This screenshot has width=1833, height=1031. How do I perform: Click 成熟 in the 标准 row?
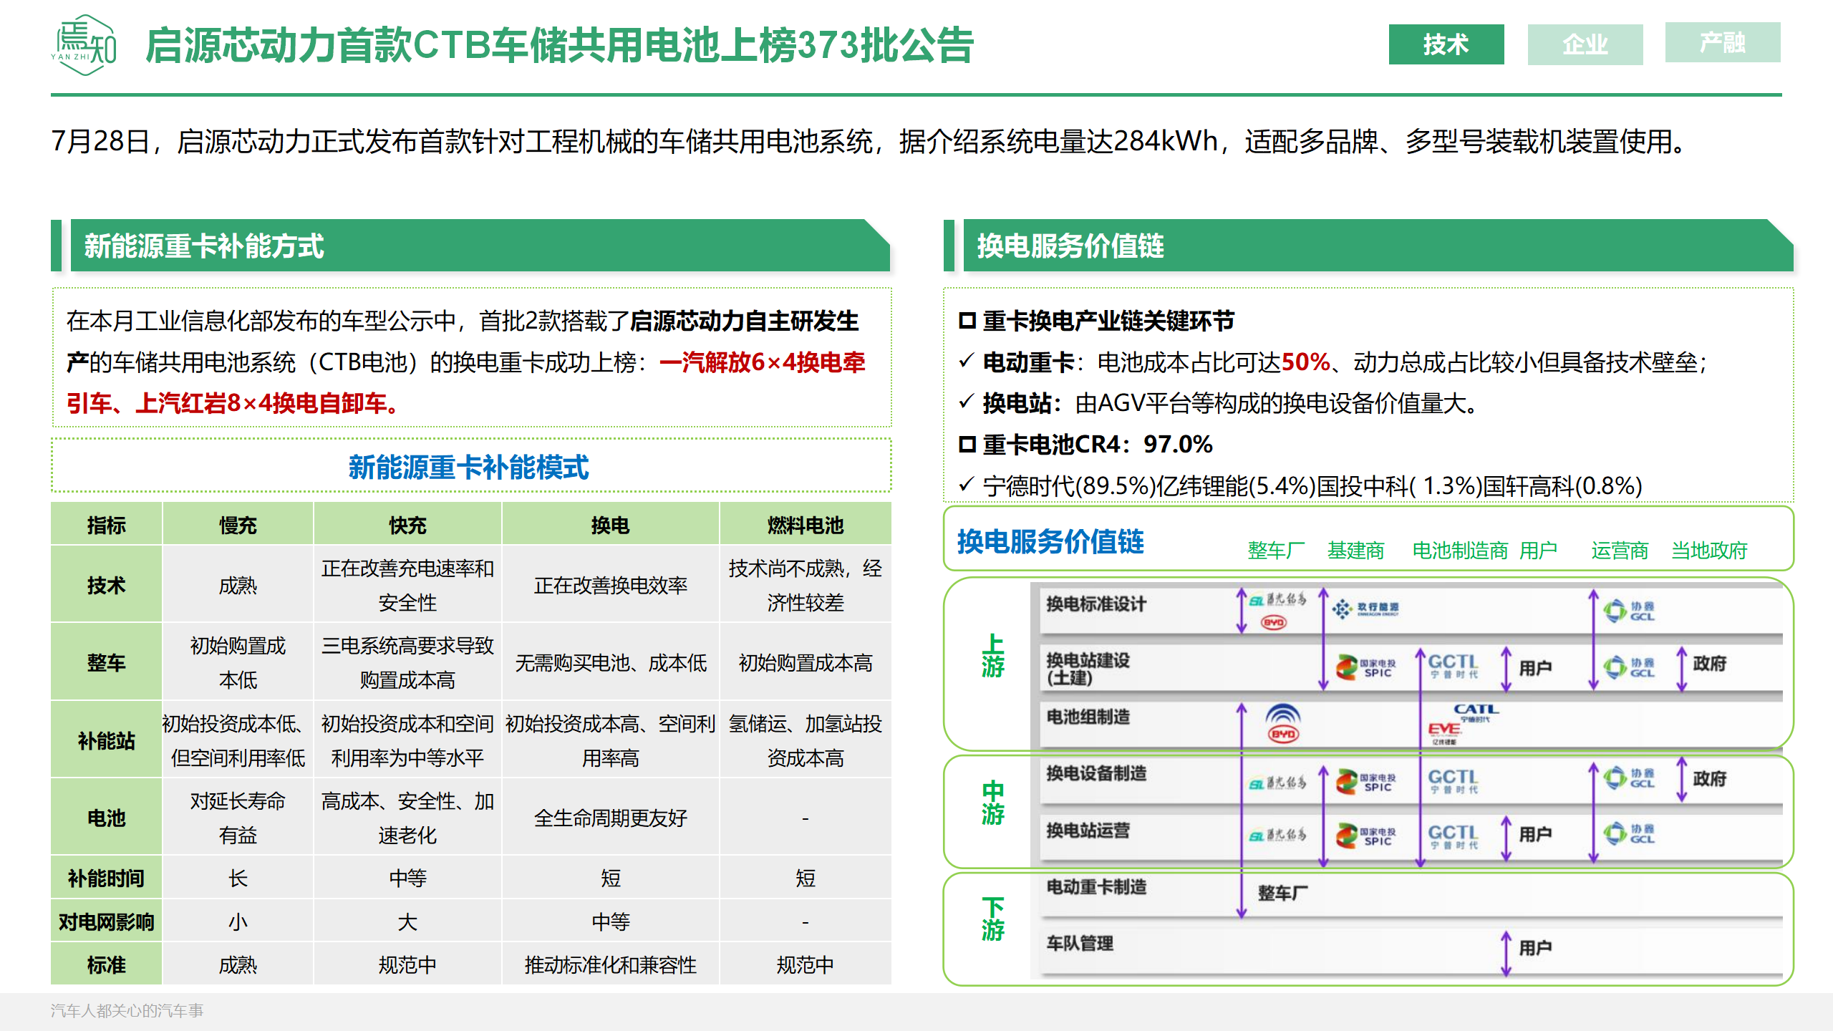238,964
